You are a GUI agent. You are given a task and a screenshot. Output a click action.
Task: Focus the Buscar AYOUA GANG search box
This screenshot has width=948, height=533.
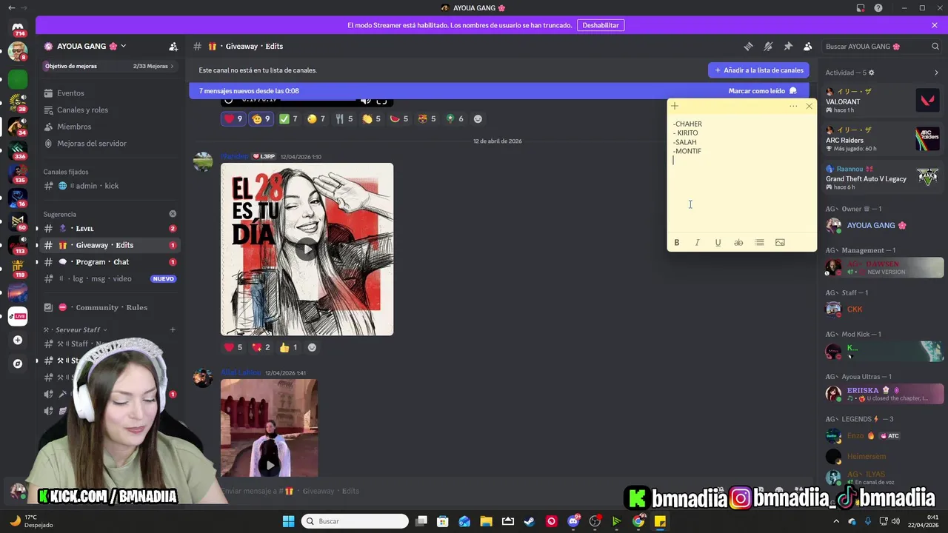[882, 46]
